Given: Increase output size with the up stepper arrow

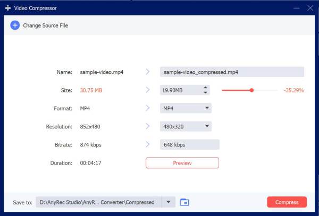Looking at the screenshot, I should pyautogui.click(x=205, y=88).
